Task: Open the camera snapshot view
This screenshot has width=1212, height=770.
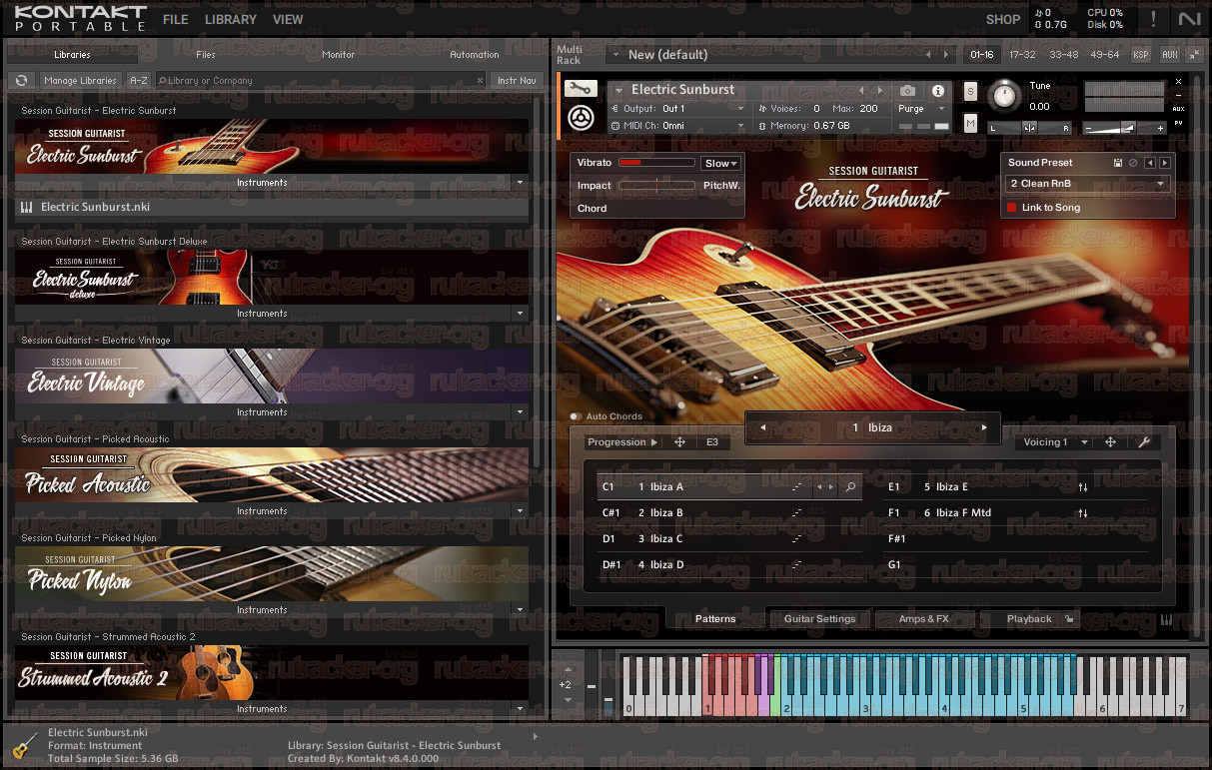Action: tap(907, 90)
